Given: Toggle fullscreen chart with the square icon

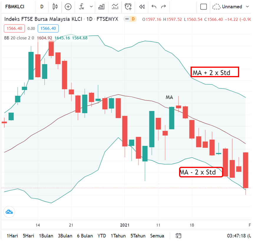Looking at the screenshot, I should tap(203, 6).
